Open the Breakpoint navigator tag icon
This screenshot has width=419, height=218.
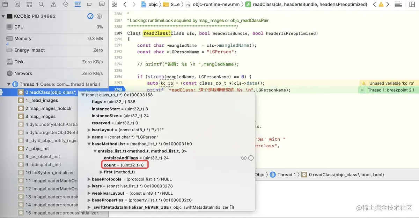coord(90,5)
